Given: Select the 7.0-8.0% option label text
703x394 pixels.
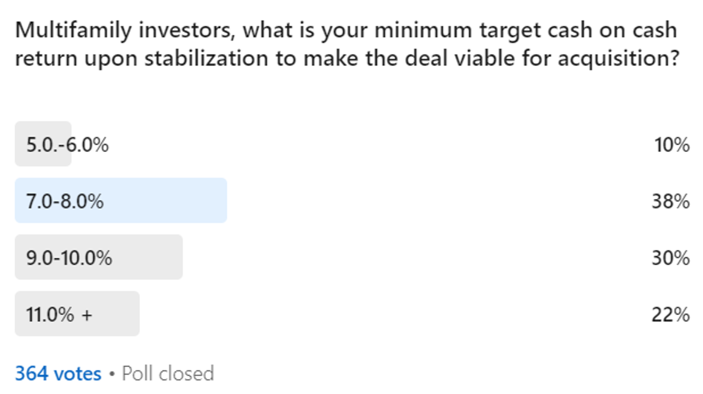Looking at the screenshot, I should (x=65, y=201).
